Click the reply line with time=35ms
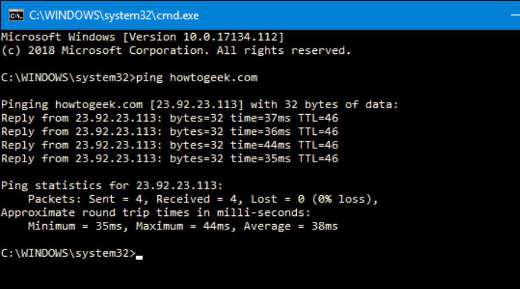Image resolution: width=520 pixels, height=289 pixels. 169,159
